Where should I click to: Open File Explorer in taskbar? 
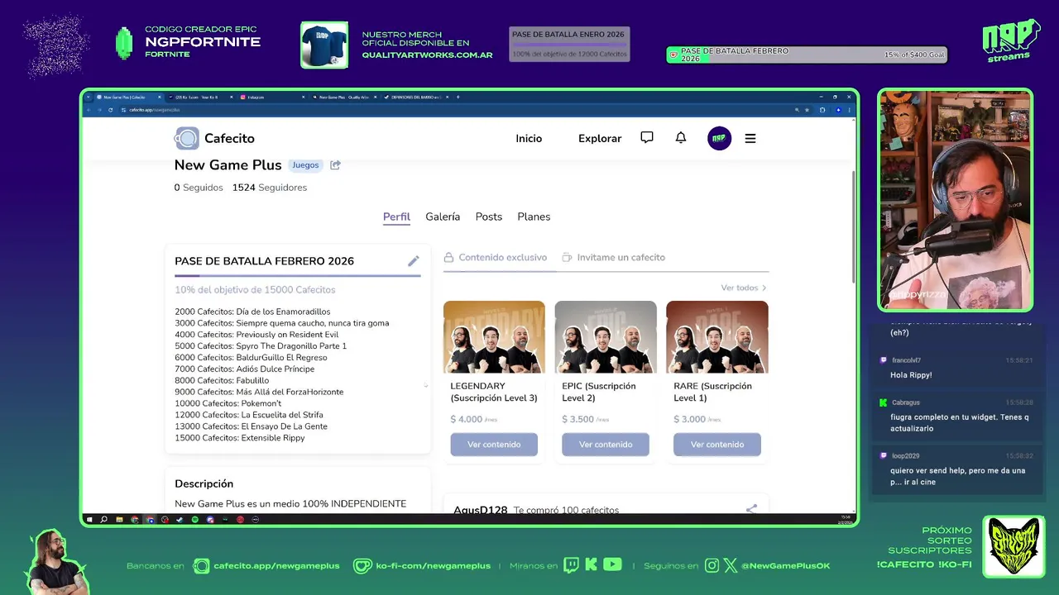[x=119, y=520]
